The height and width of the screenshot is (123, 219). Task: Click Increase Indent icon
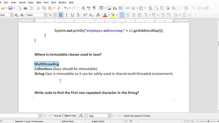pos(163,15)
